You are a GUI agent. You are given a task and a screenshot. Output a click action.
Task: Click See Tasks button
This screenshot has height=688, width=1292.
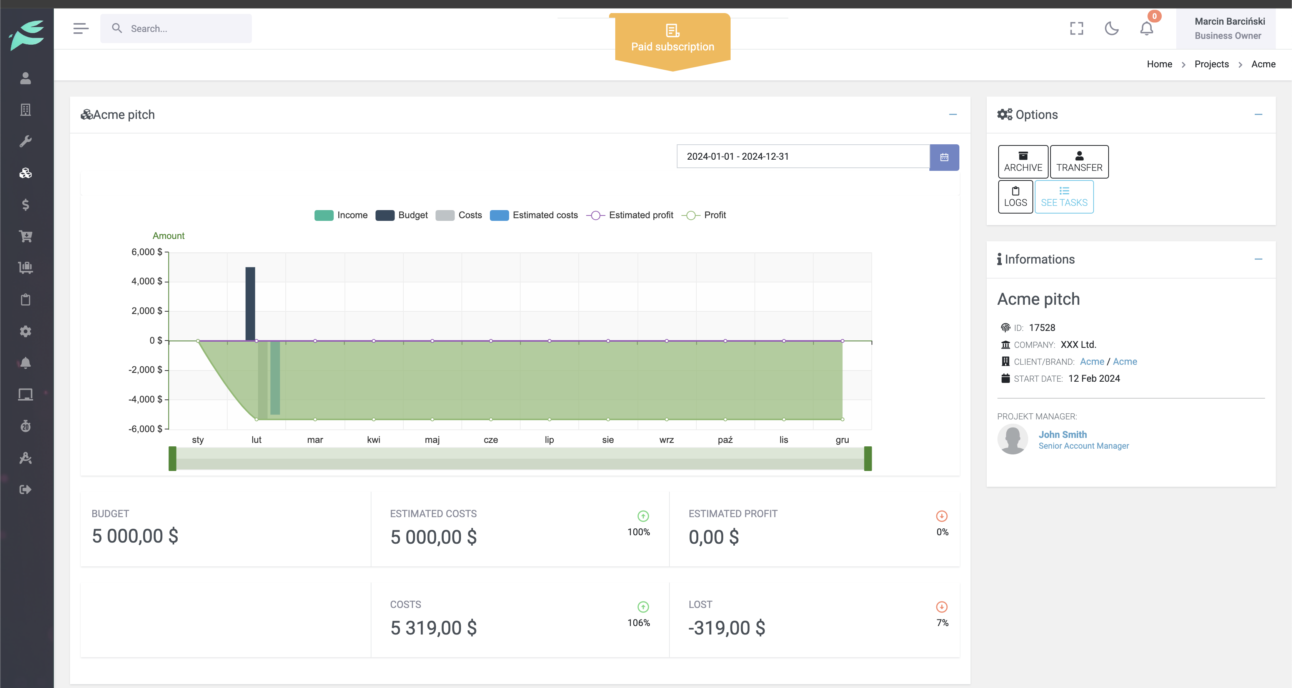[1064, 197]
